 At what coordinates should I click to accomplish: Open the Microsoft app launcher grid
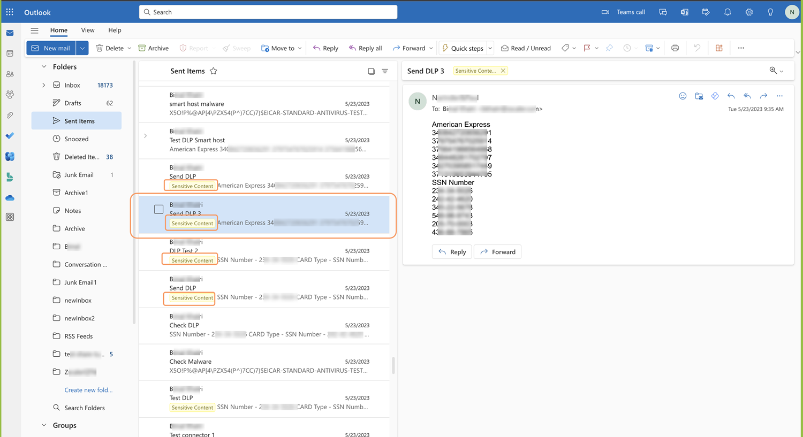(10, 12)
